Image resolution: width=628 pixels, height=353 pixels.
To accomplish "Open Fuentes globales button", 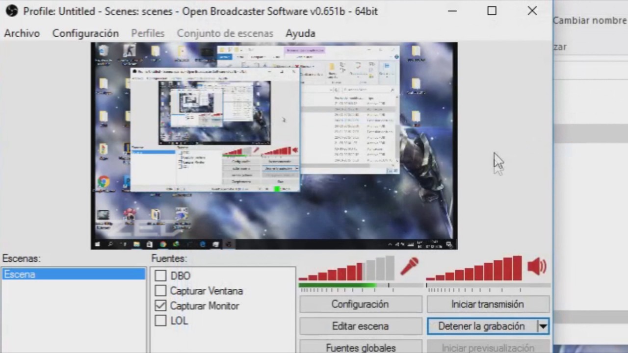I will tap(361, 347).
